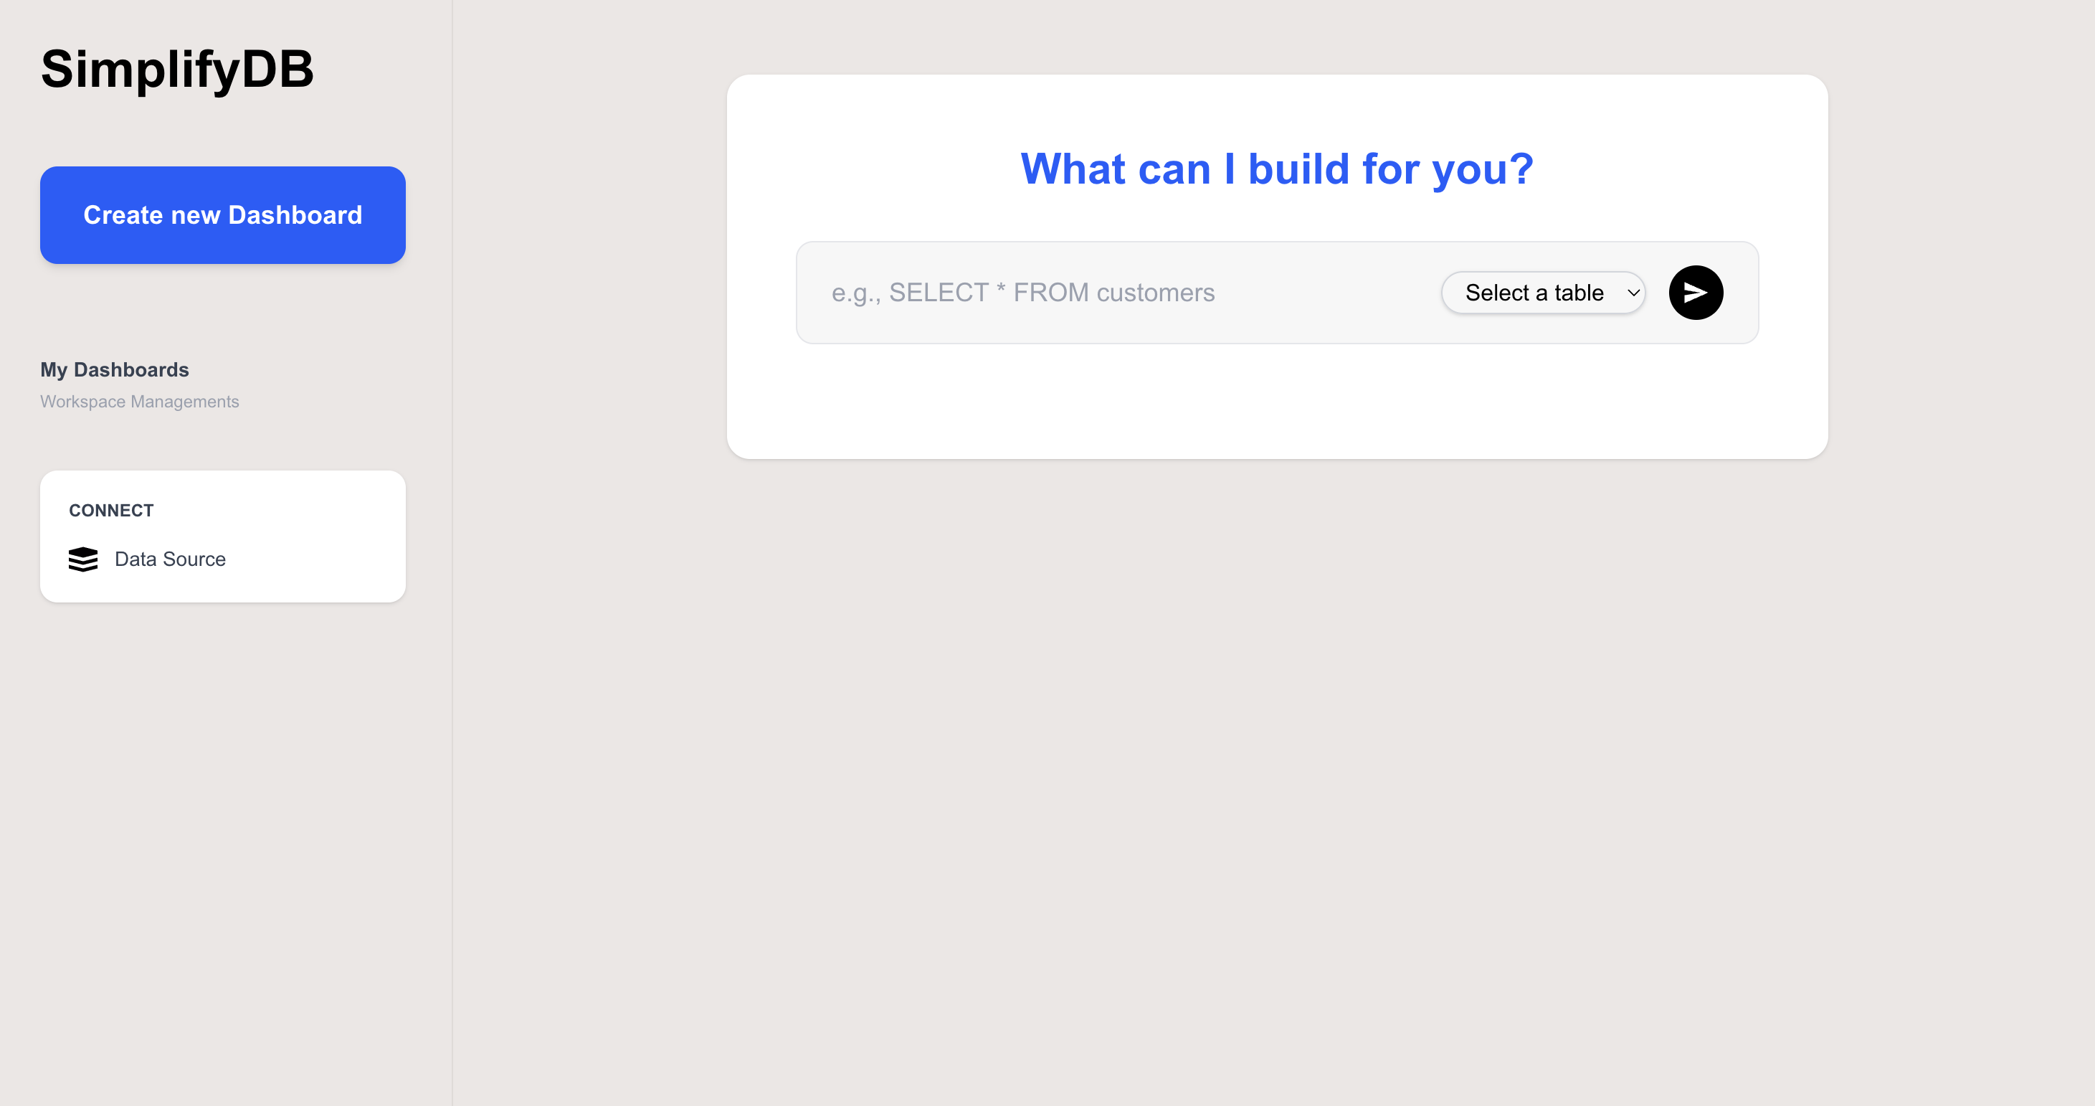Click the word "Dashboard" on the blue button

295,215
